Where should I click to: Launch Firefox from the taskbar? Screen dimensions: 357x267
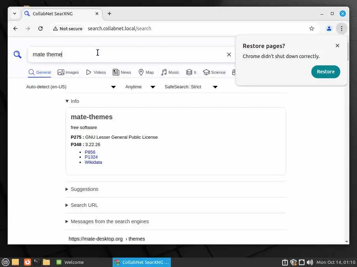click(x=27, y=262)
